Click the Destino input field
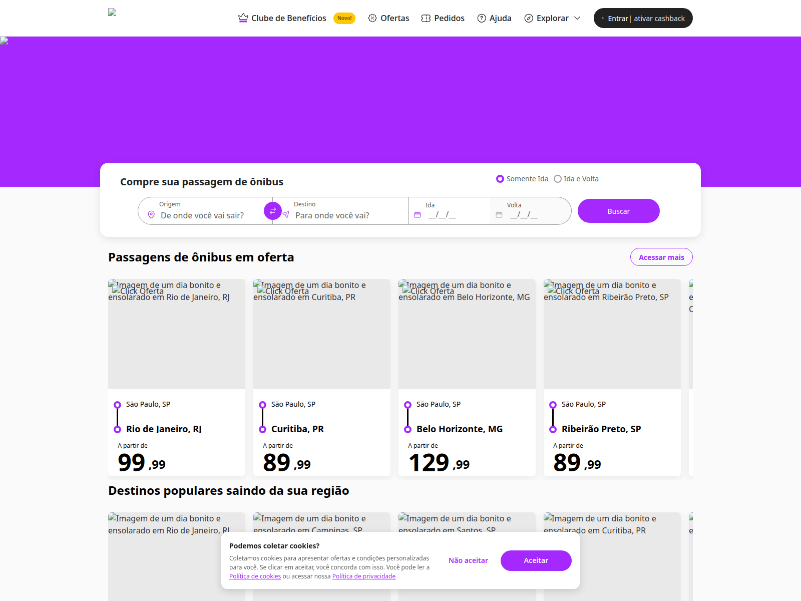Screen dimensions: 801x601 pos(340,211)
